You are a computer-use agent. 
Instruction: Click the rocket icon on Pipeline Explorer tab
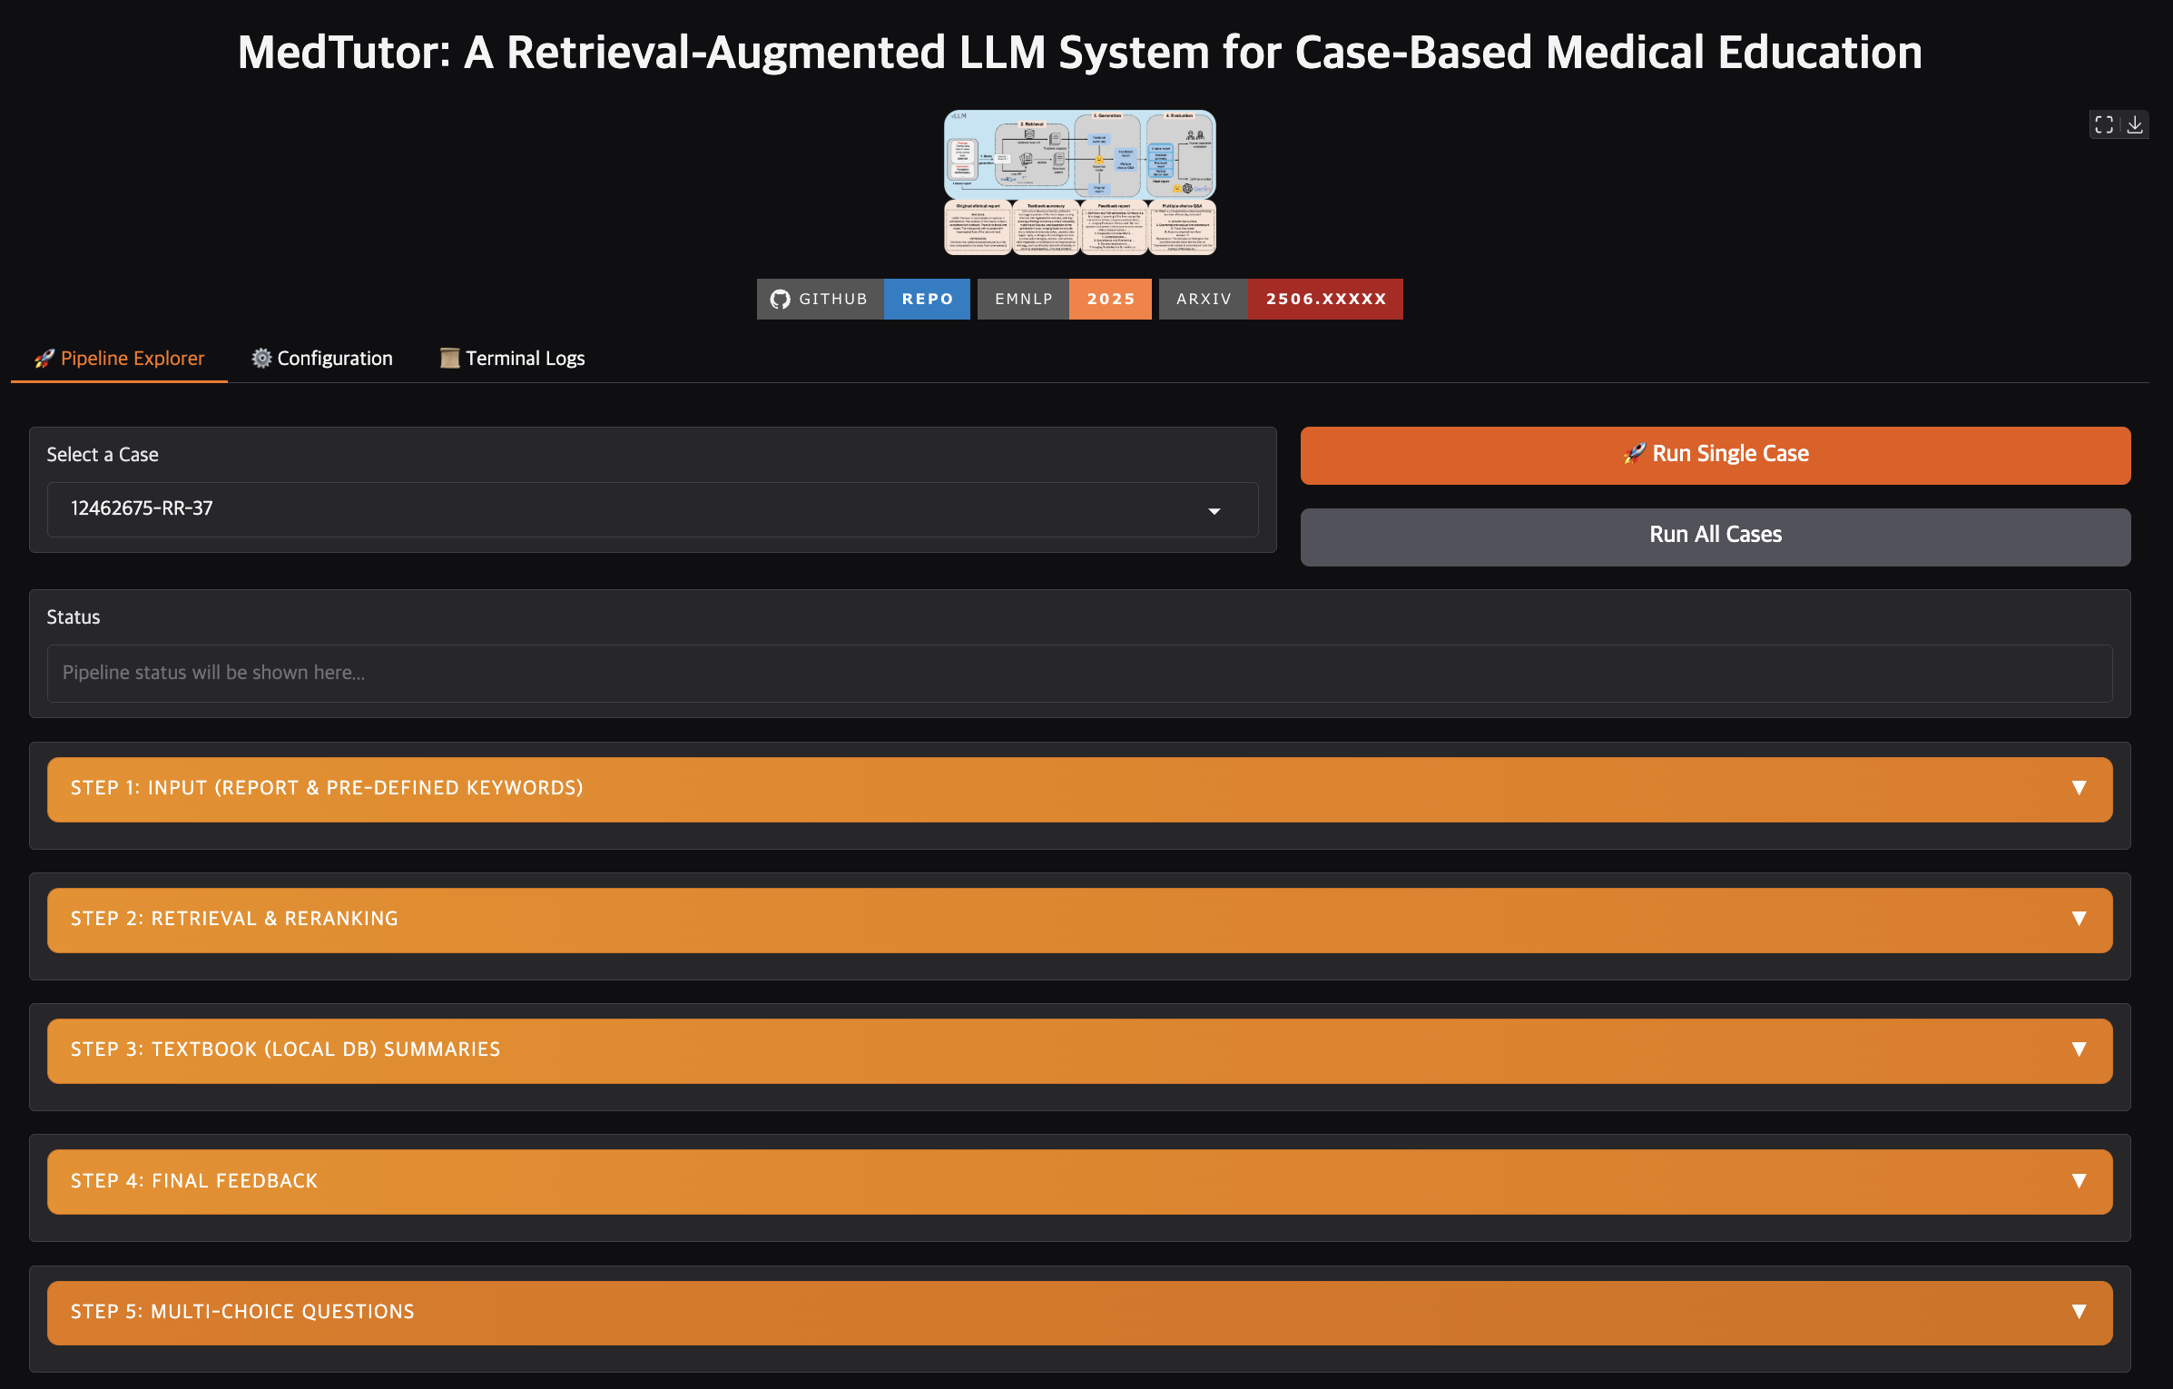tap(44, 359)
